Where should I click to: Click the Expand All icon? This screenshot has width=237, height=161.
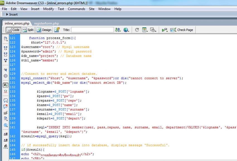point(6,60)
